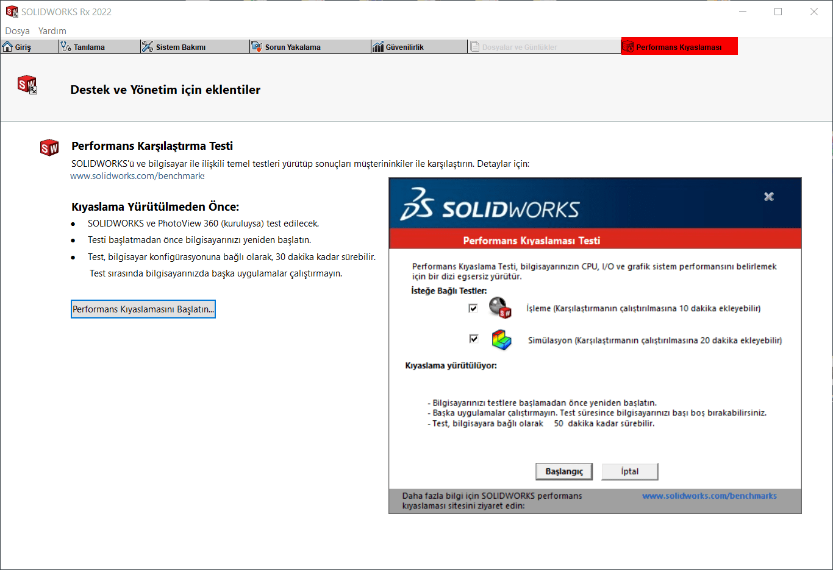Click the Performans Kıyaslamasını Başlatın button
The image size is (833, 570).
(x=143, y=309)
